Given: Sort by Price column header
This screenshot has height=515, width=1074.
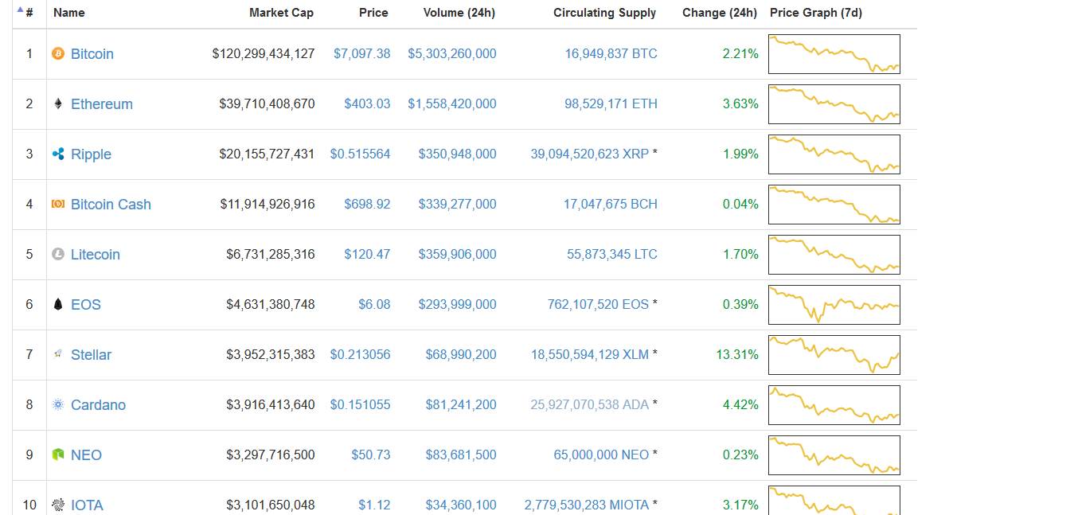Looking at the screenshot, I should (x=373, y=13).
